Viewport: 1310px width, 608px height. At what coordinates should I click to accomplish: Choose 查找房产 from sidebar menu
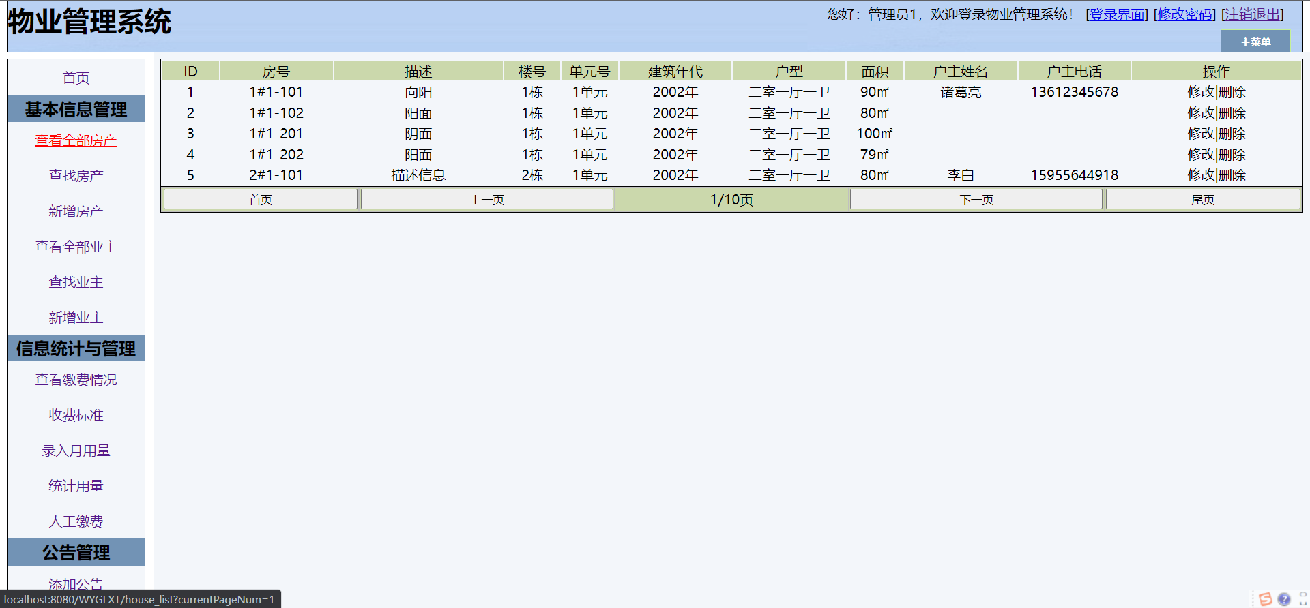click(x=76, y=176)
